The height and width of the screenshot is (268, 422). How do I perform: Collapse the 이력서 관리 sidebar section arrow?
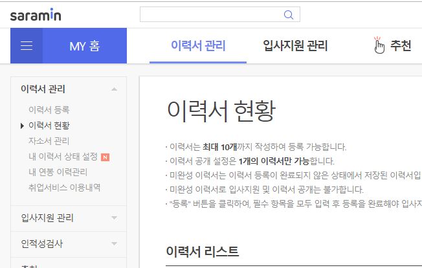115,89
